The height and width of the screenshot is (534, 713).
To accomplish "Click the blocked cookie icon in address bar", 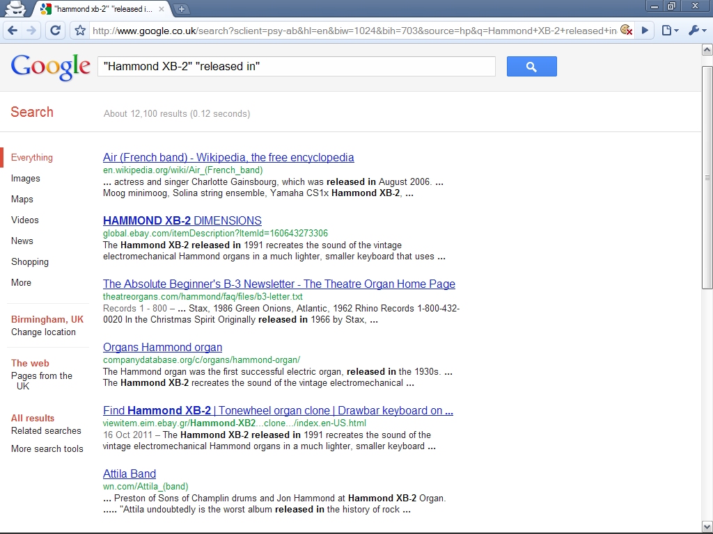I will [626, 30].
